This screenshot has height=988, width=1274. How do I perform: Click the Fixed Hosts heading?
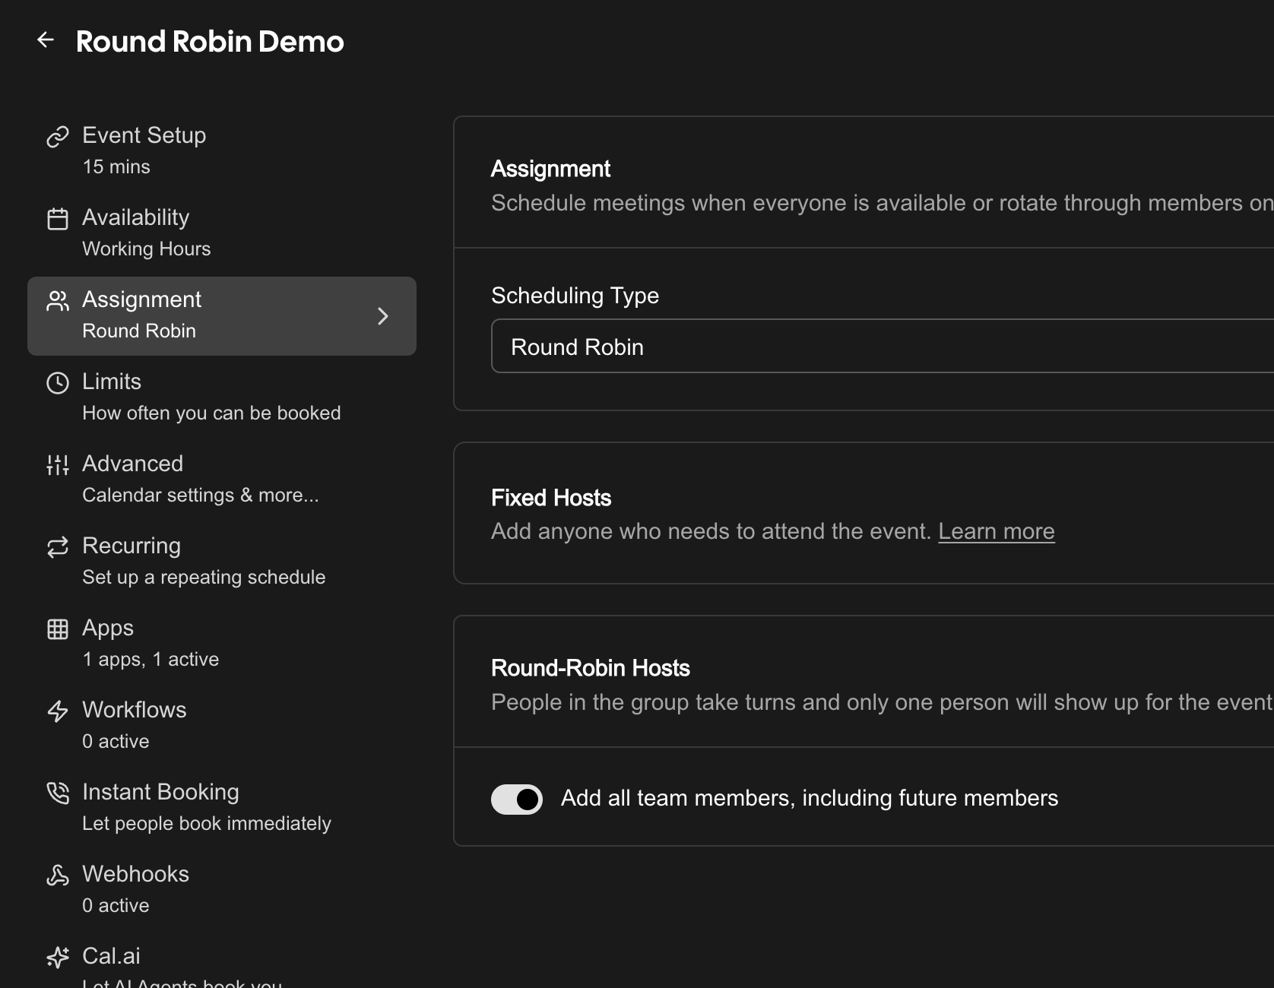click(x=551, y=498)
